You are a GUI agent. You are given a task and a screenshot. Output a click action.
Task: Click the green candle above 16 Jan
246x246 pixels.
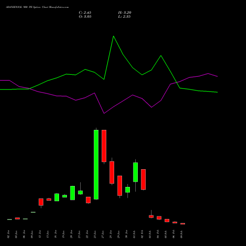pyautogui.click(x=57, y=197)
